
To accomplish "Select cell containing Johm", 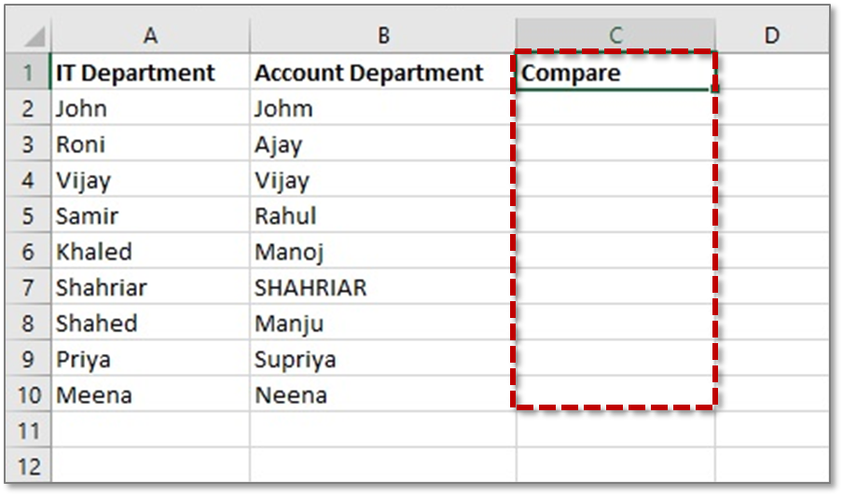I will (382, 107).
